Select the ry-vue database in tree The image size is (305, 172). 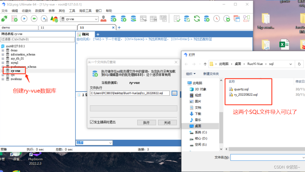(x=16, y=71)
